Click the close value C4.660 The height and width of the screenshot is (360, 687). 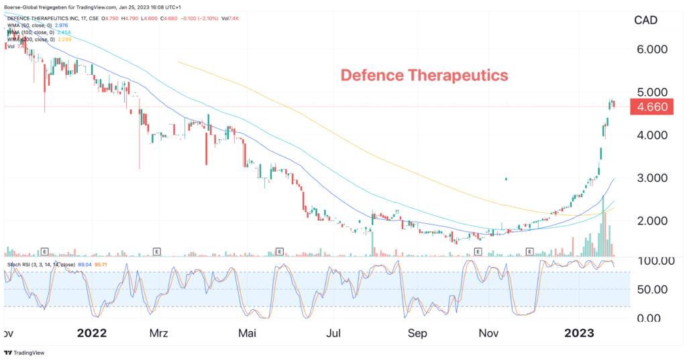coord(168,18)
